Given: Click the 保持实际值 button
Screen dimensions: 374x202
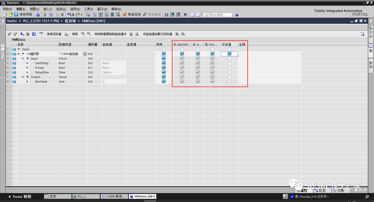Looking at the screenshot, I should click(x=54, y=34).
